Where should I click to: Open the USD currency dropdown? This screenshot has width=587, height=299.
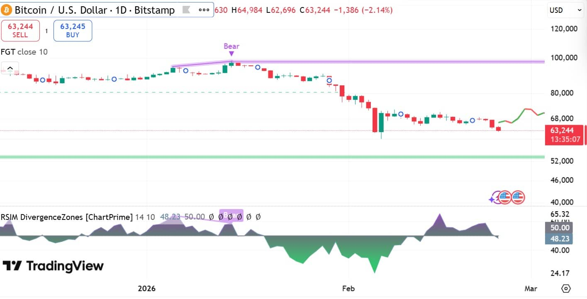[x=566, y=10]
